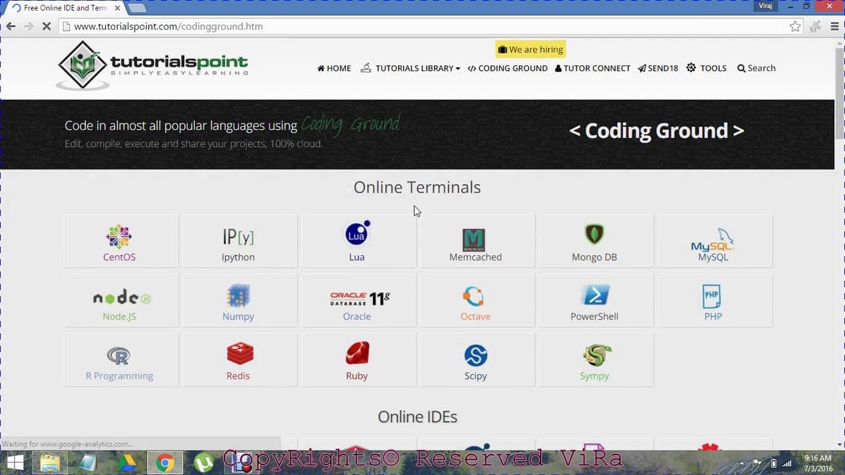Image resolution: width=845 pixels, height=475 pixels.
Task: Click the browser address bar URL
Action: (168, 26)
